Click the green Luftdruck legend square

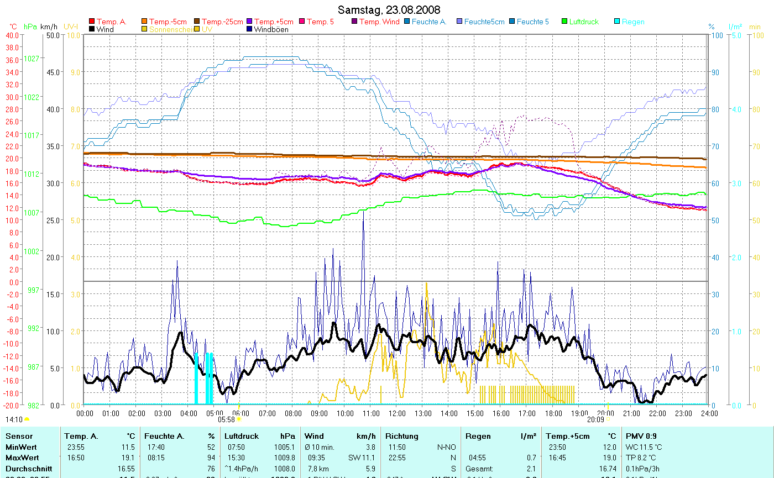(x=564, y=22)
